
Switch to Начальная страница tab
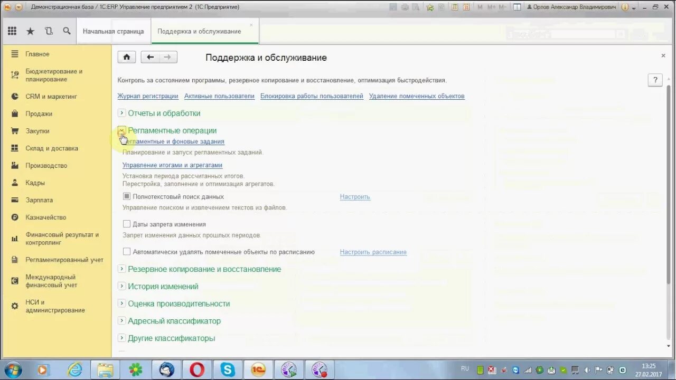coord(113,31)
